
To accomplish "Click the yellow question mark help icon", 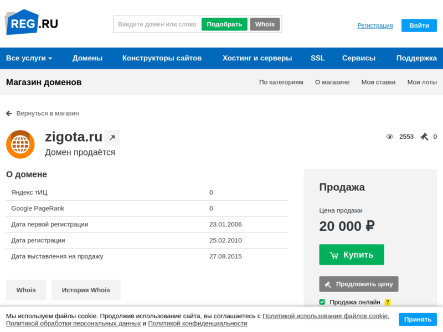I will 388,302.
